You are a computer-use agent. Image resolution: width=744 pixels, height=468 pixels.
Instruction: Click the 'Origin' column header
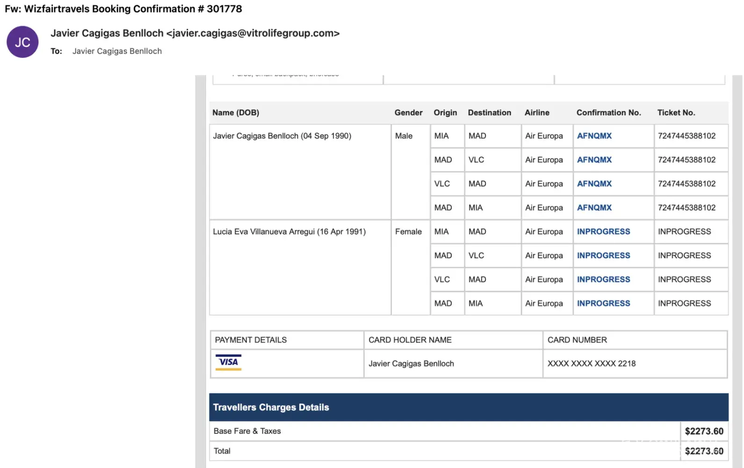point(445,113)
